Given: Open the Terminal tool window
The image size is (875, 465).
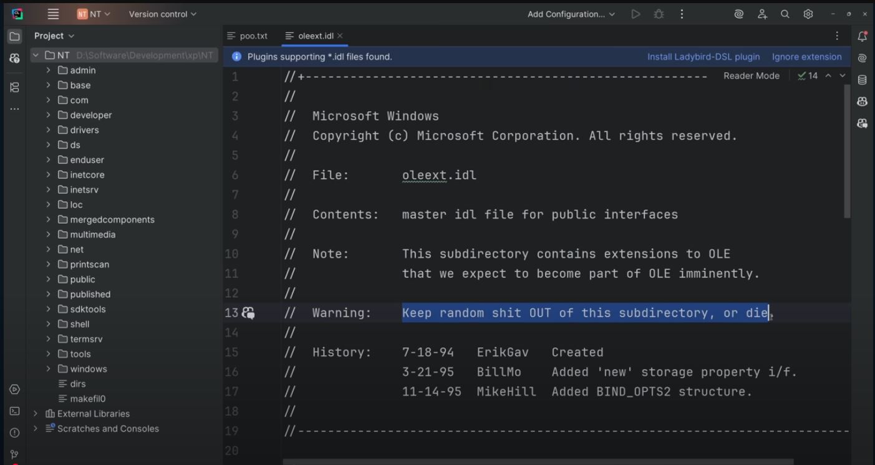Looking at the screenshot, I should tap(14, 411).
